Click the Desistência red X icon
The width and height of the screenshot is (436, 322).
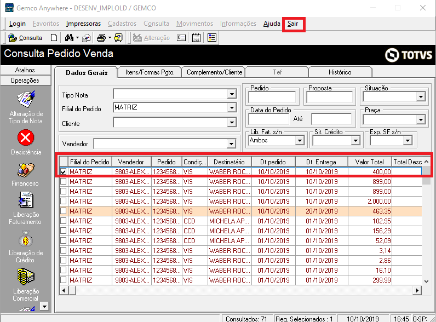tap(26, 137)
